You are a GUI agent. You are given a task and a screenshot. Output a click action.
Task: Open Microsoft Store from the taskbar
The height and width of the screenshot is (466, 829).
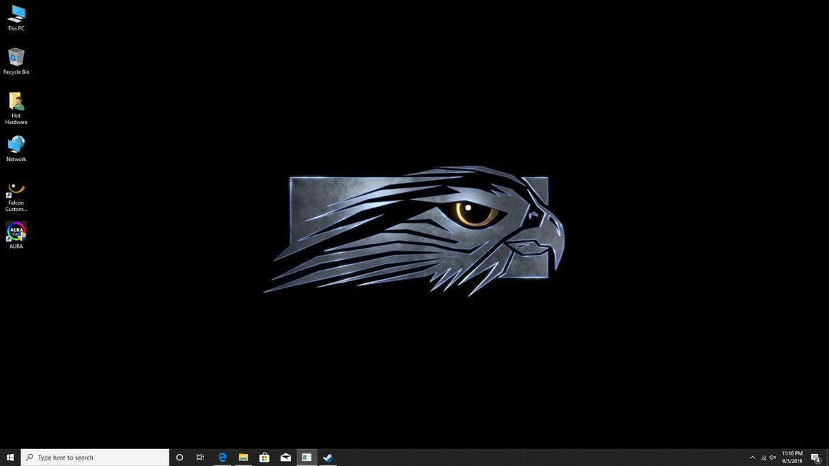(x=264, y=458)
